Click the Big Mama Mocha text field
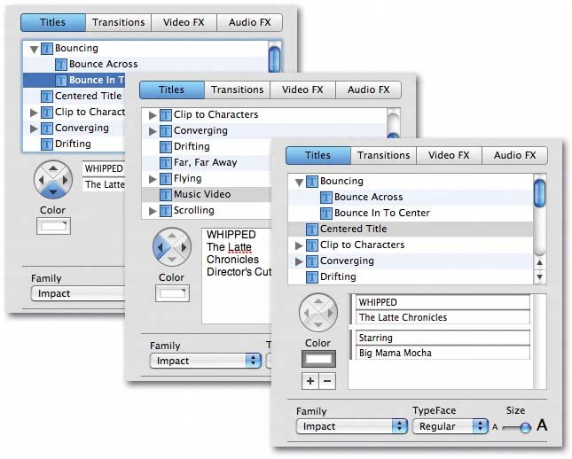 [441, 353]
